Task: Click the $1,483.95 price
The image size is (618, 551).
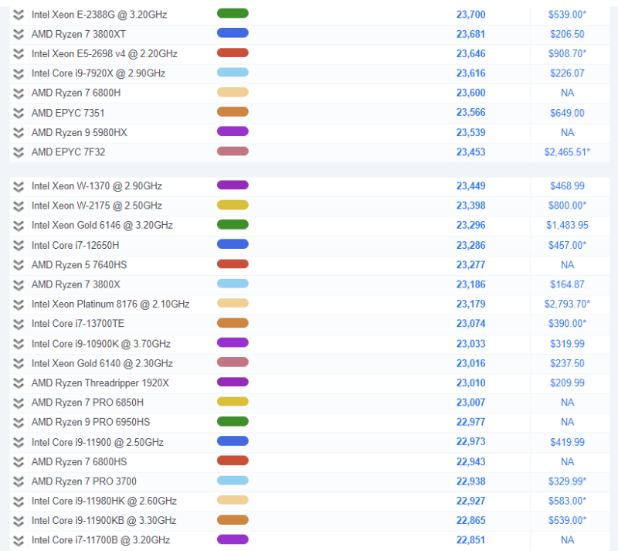Action: 567,225
